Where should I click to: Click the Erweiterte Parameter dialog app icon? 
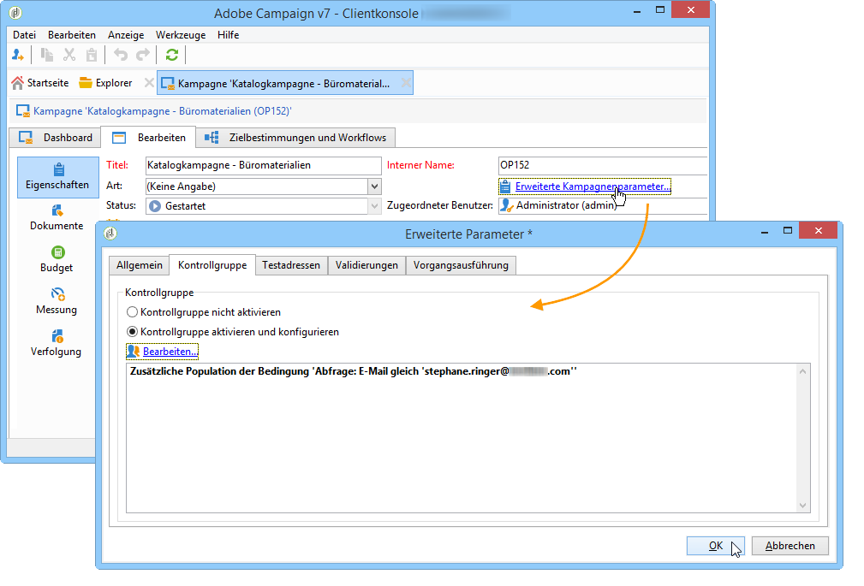click(x=110, y=234)
